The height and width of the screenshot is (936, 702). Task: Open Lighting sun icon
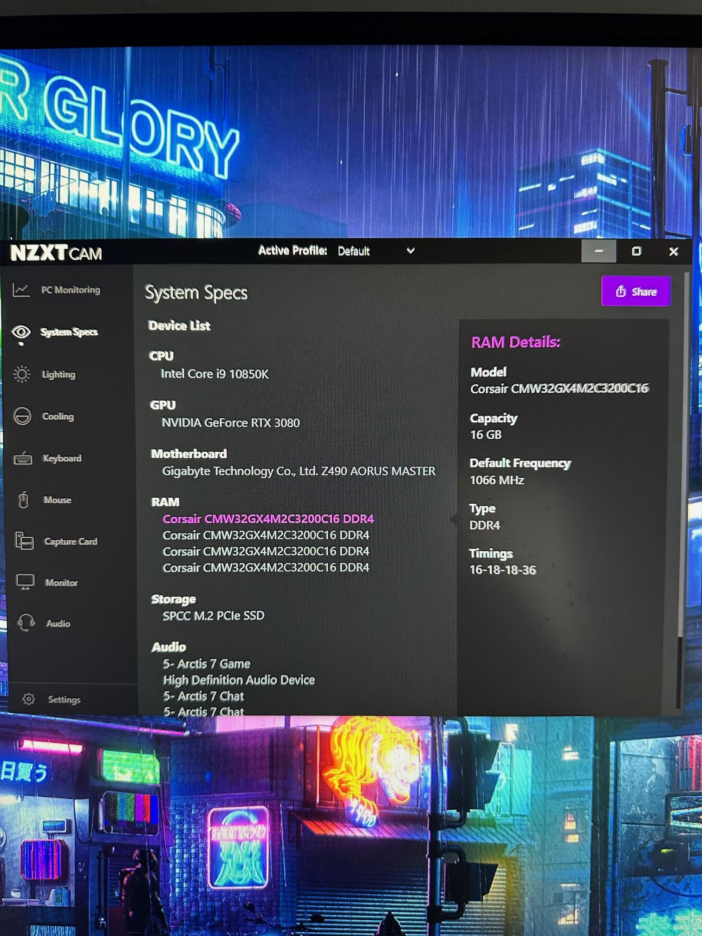(22, 374)
